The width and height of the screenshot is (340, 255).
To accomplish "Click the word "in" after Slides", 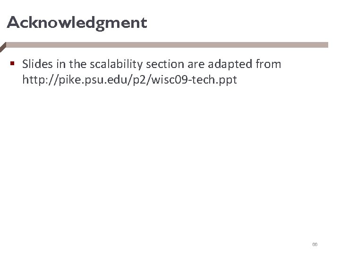I will (x=55, y=64).
